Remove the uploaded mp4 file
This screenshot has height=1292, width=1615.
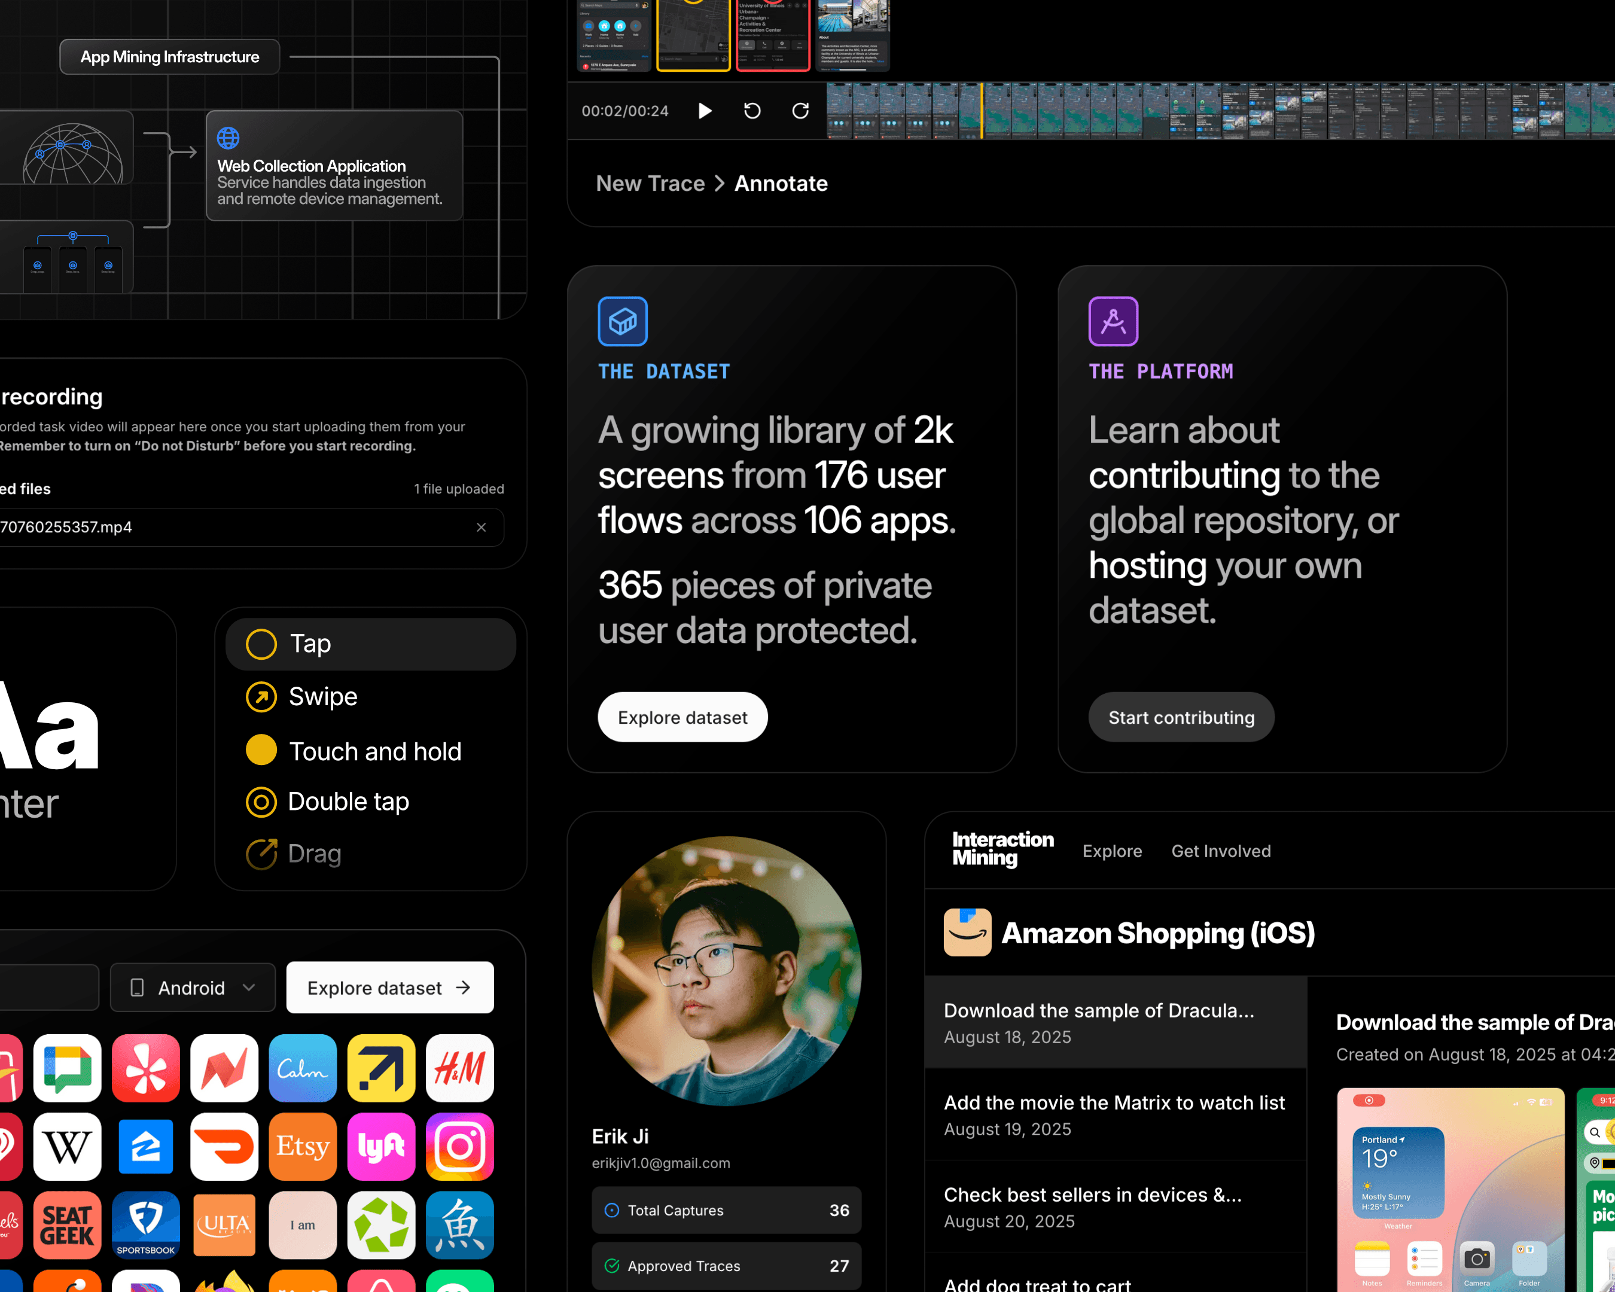(x=481, y=528)
